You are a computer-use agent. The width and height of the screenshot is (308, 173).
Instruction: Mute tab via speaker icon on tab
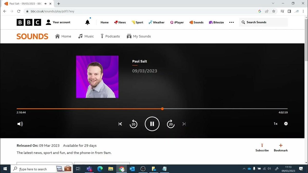coord(45,4)
